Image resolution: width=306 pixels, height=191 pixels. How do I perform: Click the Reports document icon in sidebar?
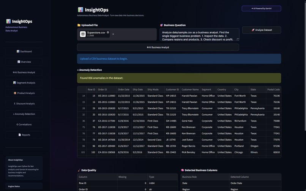[19, 135]
